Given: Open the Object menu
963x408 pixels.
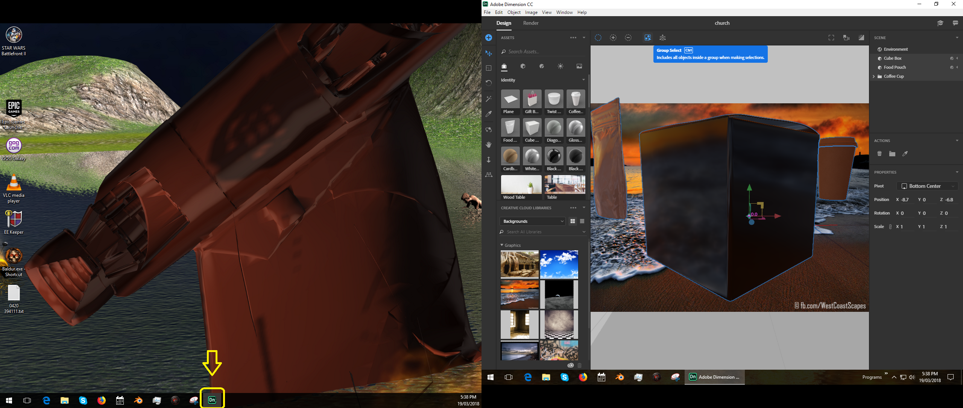Looking at the screenshot, I should click(514, 12).
